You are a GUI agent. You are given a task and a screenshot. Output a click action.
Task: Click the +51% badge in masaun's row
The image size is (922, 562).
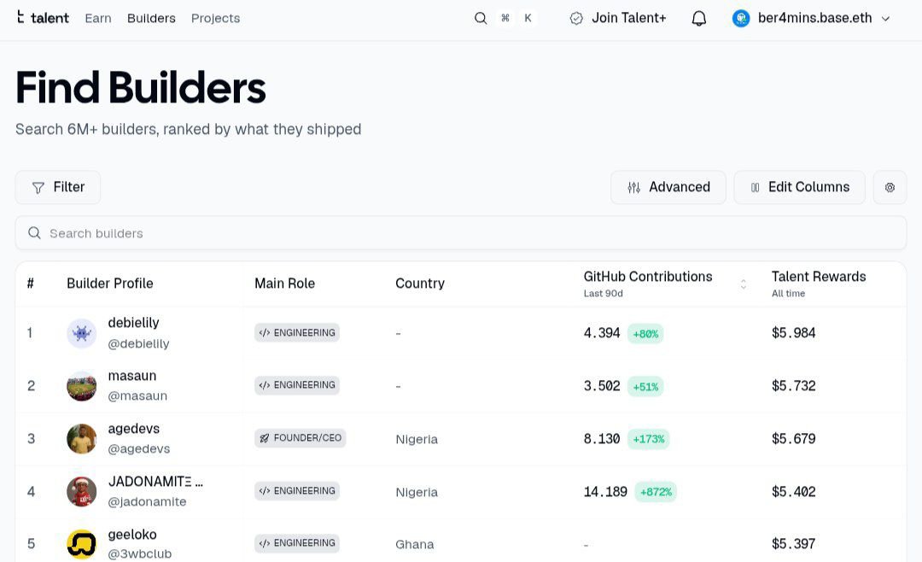pyautogui.click(x=645, y=387)
